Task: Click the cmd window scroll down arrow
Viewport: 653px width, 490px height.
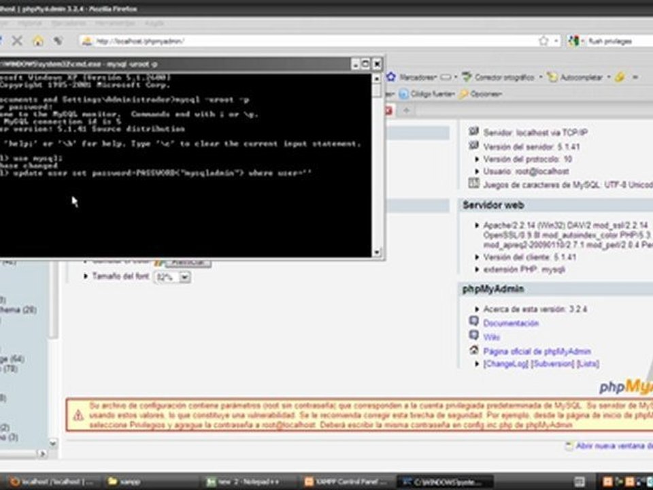Action: coord(376,252)
